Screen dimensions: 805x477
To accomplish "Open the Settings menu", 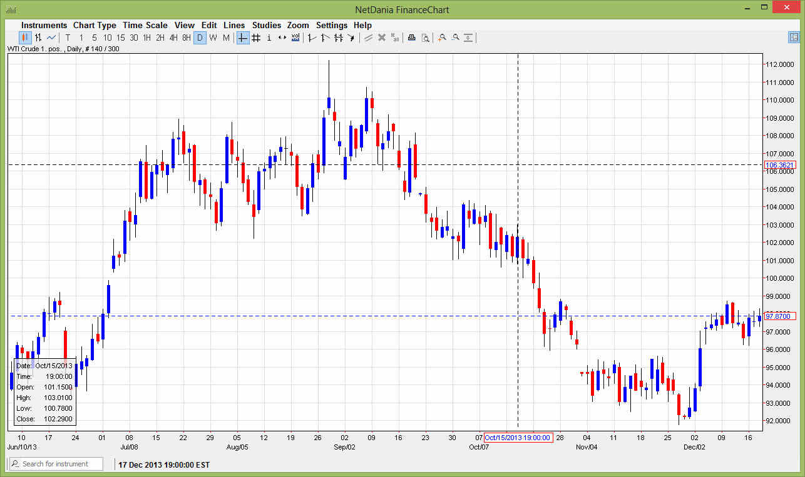I will tap(332, 25).
